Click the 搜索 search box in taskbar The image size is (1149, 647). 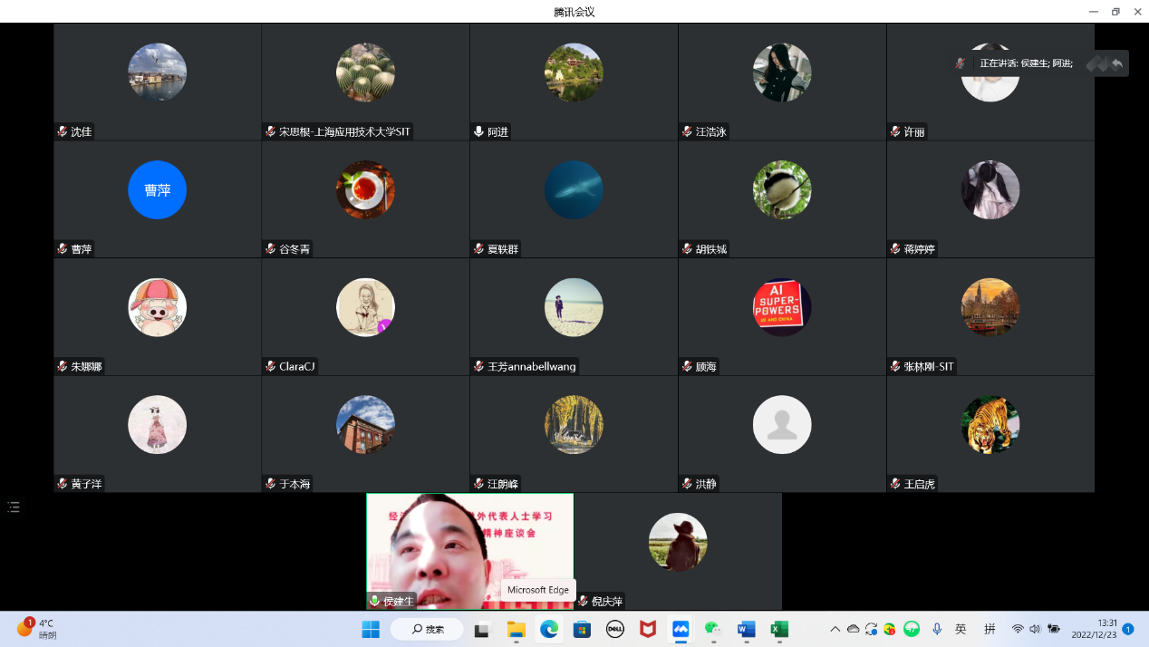pyautogui.click(x=427, y=629)
